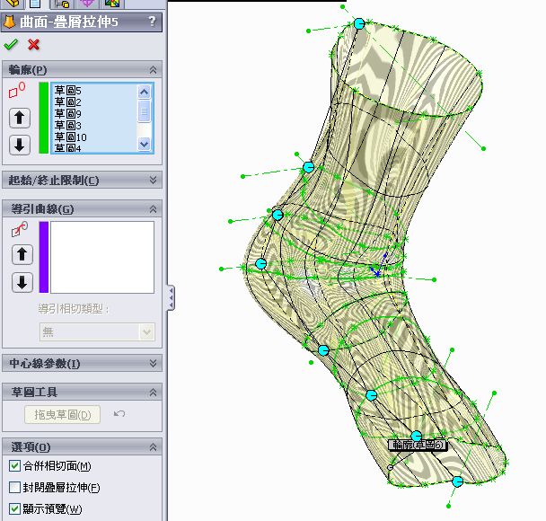Image resolution: width=546 pixels, height=521 pixels.
Task: Collapse the 草圖工具 section
Action: 153,393
